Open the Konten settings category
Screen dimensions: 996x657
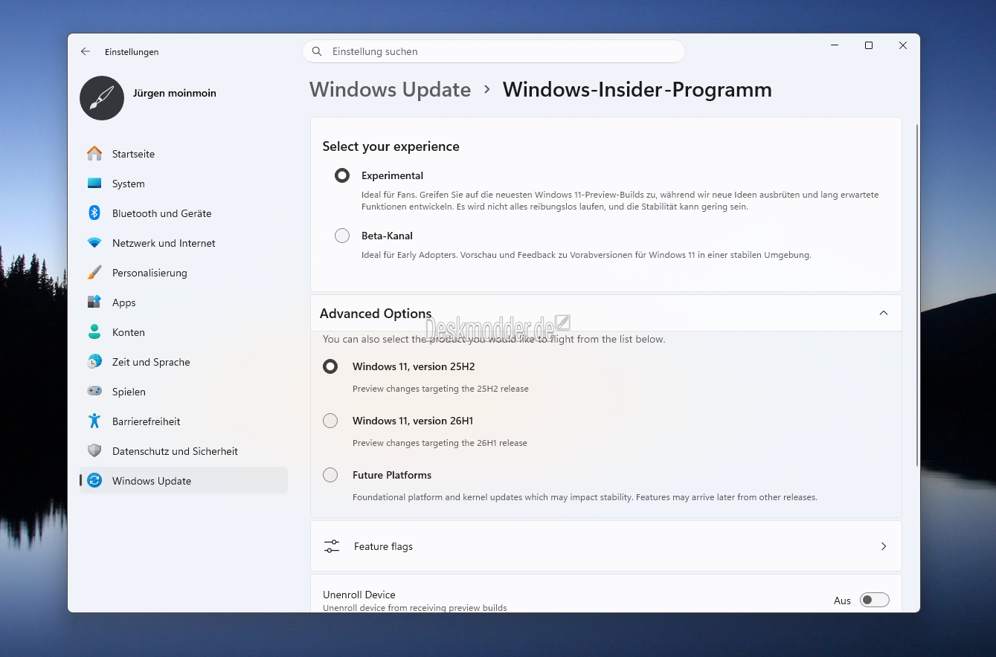pyautogui.click(x=129, y=332)
